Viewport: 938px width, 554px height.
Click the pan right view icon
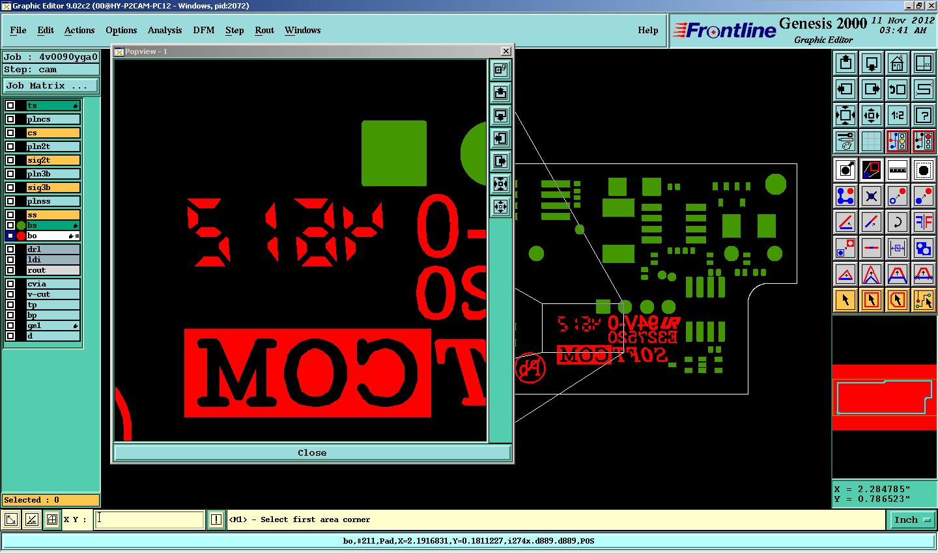(872, 89)
